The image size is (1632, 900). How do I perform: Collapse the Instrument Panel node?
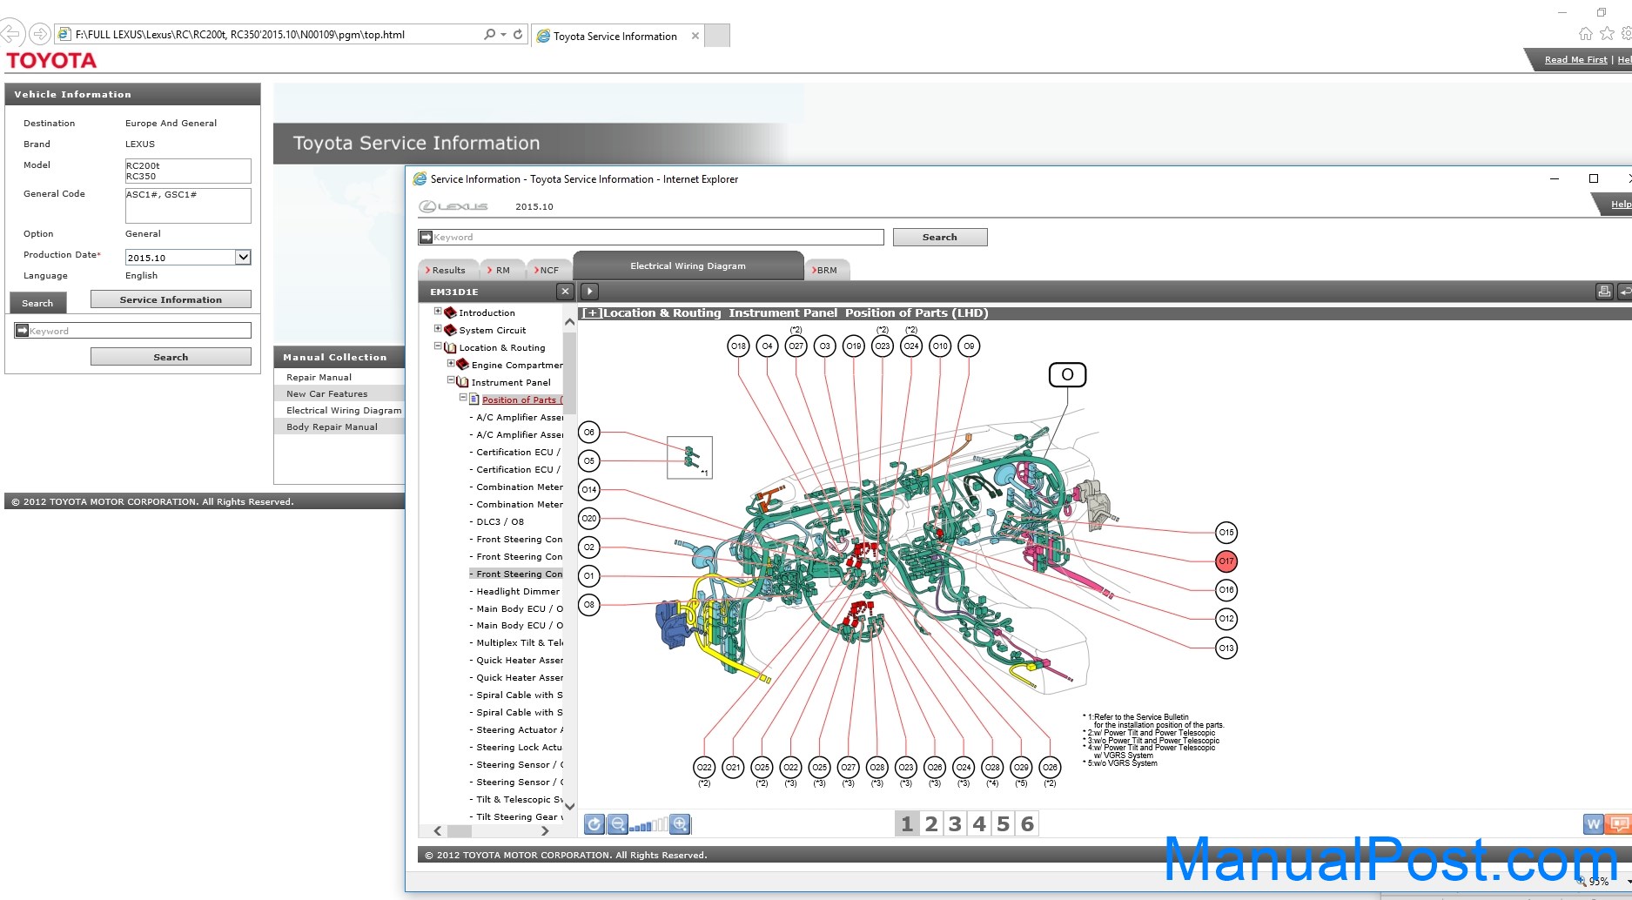pos(451,380)
